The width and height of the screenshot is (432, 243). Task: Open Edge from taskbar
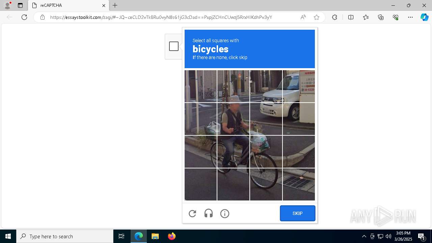tap(139, 236)
